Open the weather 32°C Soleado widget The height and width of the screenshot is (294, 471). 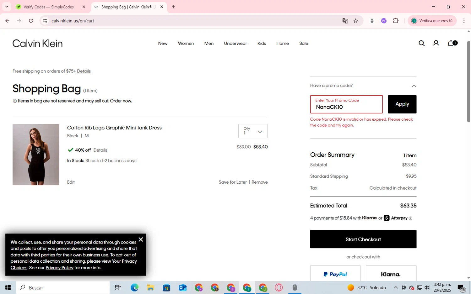[x=367, y=287]
